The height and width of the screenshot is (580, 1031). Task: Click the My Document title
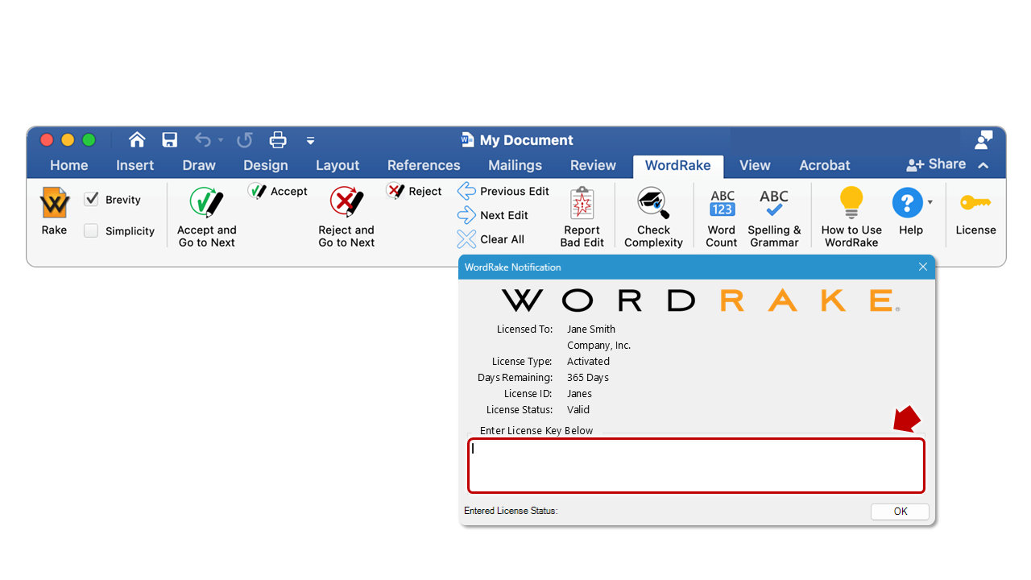coord(527,140)
